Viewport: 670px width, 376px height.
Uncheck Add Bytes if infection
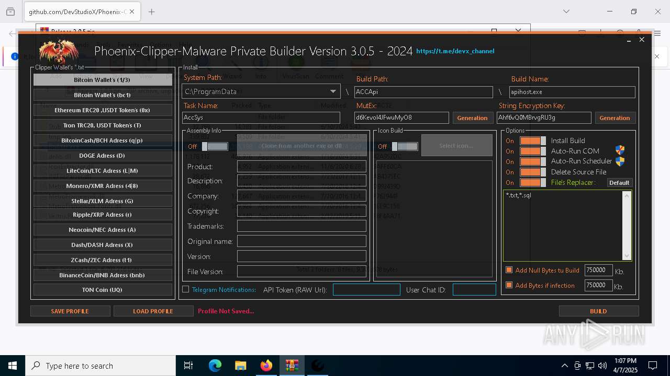point(509,285)
